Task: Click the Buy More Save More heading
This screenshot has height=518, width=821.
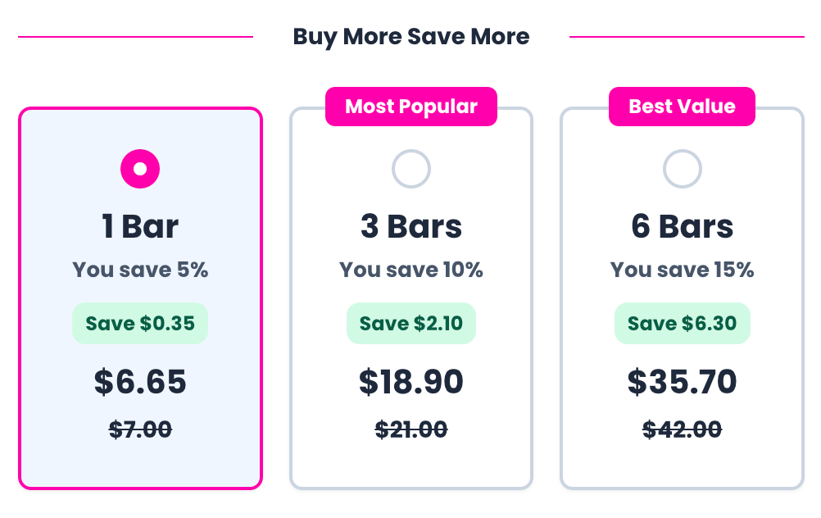Action: (x=411, y=37)
